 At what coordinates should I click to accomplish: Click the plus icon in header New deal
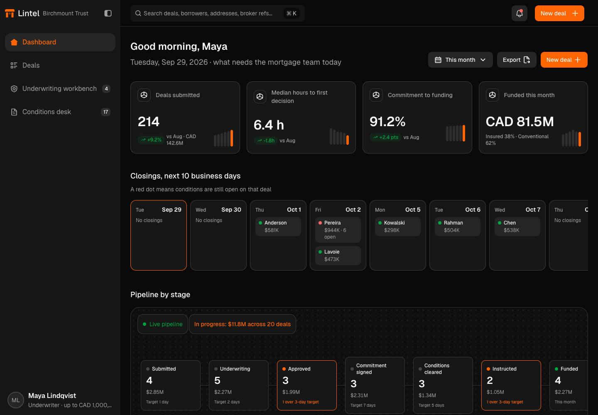(578, 60)
